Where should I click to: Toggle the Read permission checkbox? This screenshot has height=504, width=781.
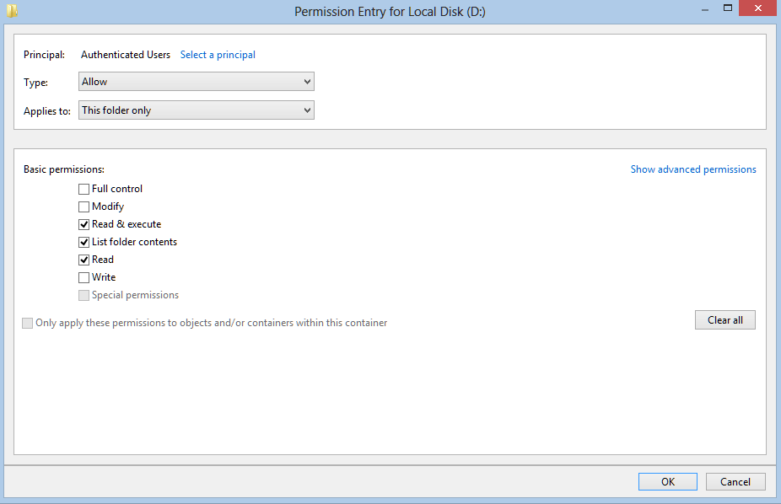coord(83,260)
